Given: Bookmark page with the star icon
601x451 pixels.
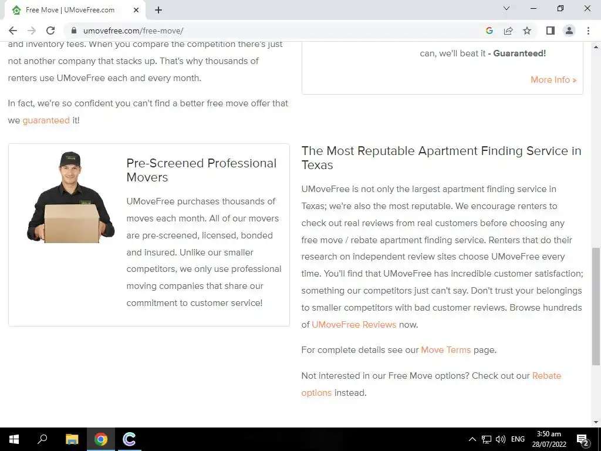Looking at the screenshot, I should 527,31.
